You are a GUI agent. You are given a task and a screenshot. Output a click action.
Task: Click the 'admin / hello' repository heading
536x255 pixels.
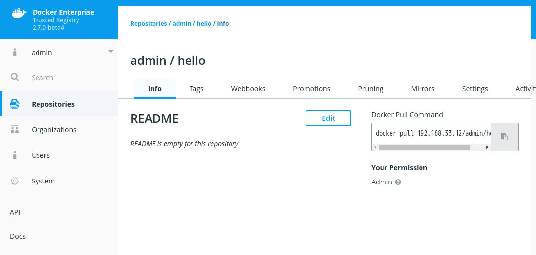click(x=168, y=61)
